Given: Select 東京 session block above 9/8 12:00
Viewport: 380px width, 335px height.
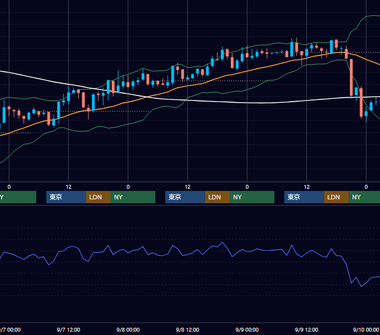Looking at the screenshot, I should [x=185, y=197].
